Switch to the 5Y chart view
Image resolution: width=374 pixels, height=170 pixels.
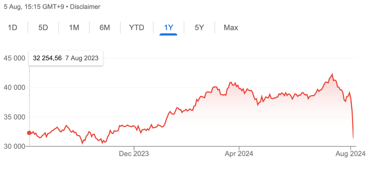[x=199, y=28]
